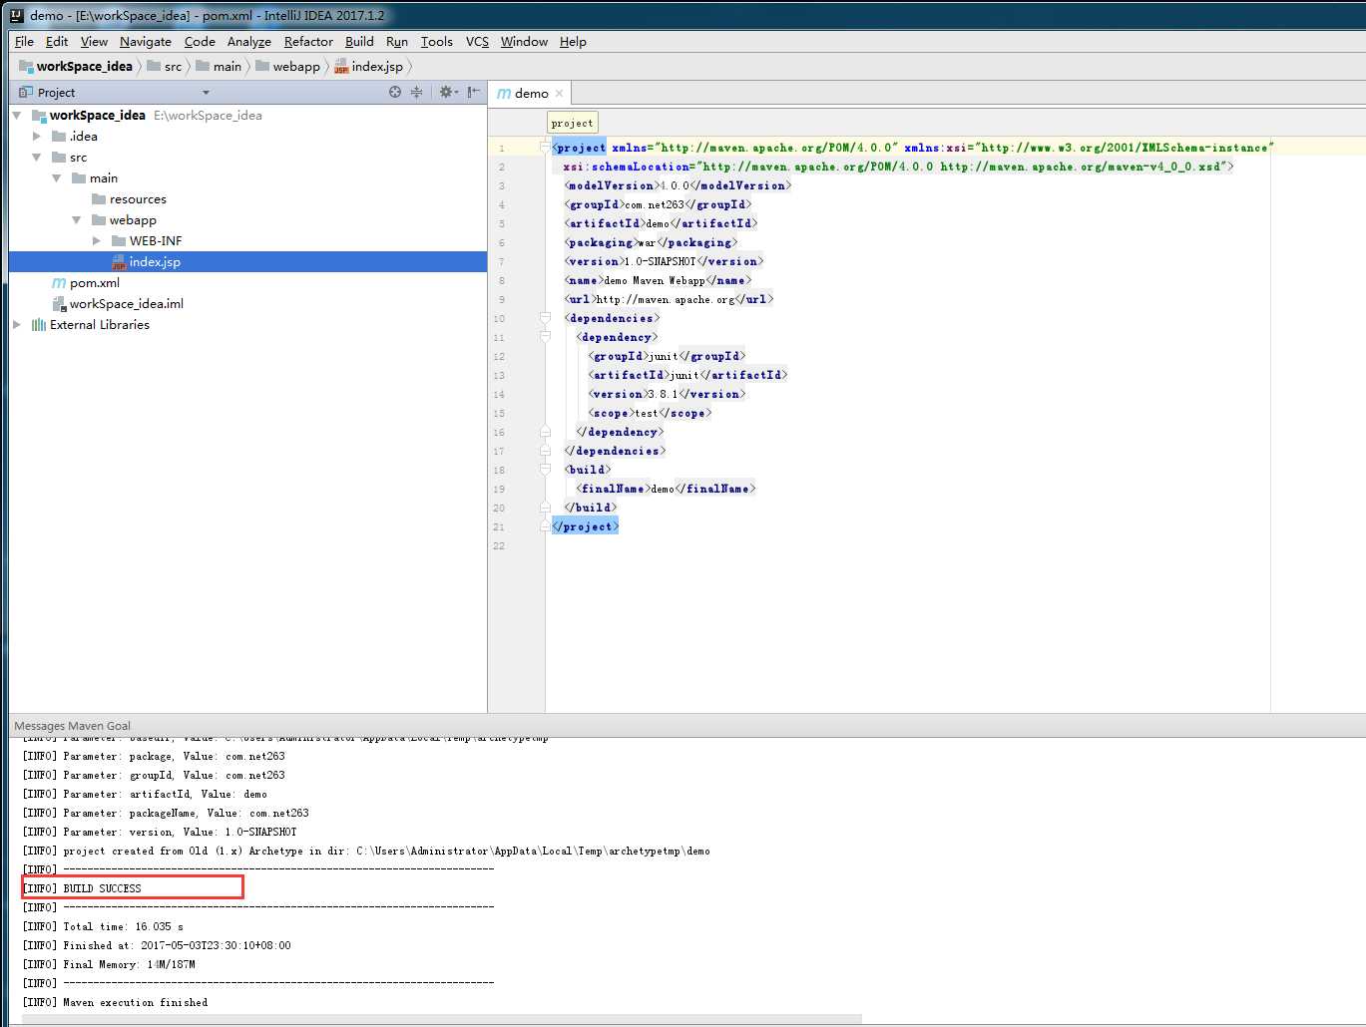Collapse the src folder
This screenshot has height=1027, width=1366.
[37, 158]
